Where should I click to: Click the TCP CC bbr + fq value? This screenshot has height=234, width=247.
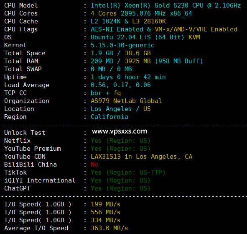point(106,93)
